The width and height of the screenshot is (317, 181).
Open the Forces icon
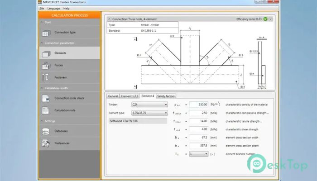(46, 66)
